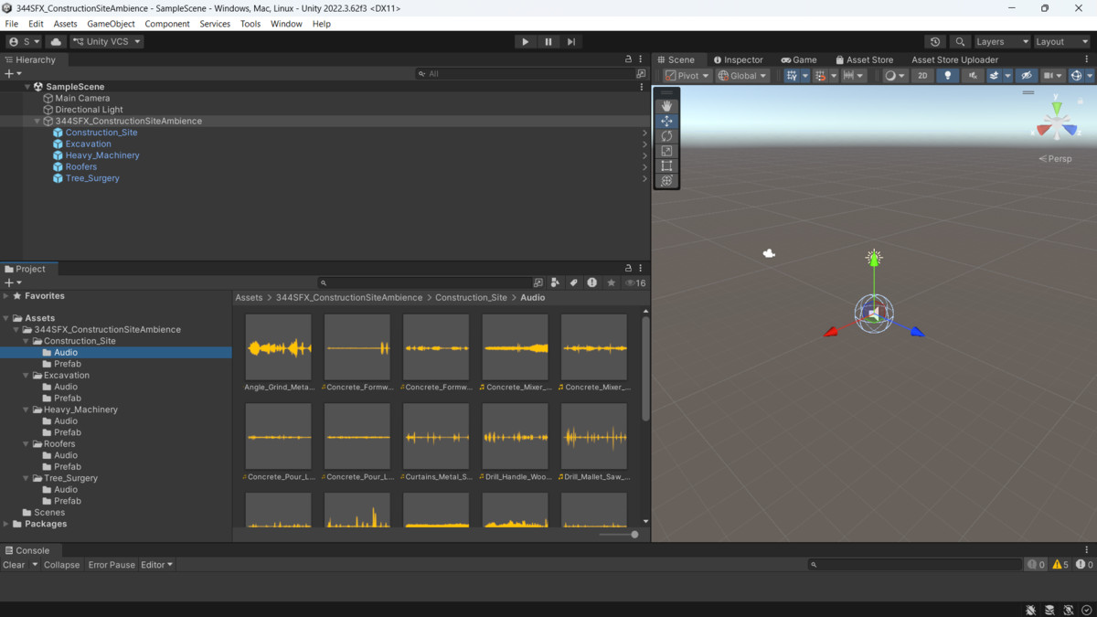Click the Step frame button
The image size is (1097, 617).
[x=571, y=42]
